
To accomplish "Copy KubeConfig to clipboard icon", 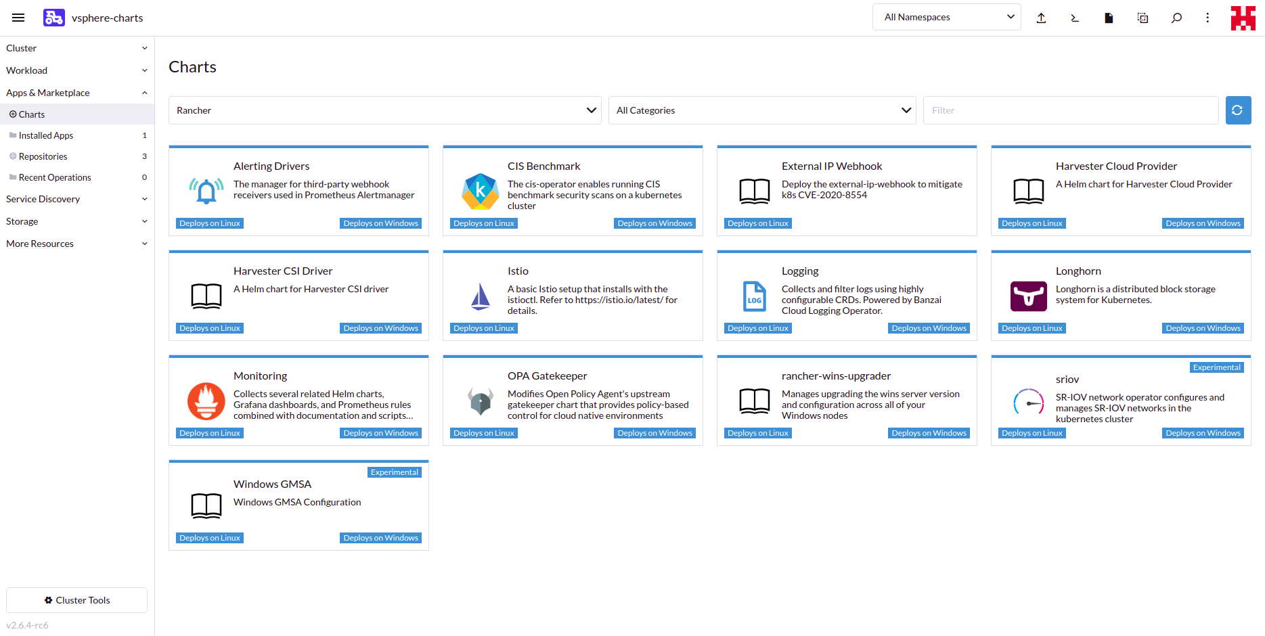I will point(1142,18).
